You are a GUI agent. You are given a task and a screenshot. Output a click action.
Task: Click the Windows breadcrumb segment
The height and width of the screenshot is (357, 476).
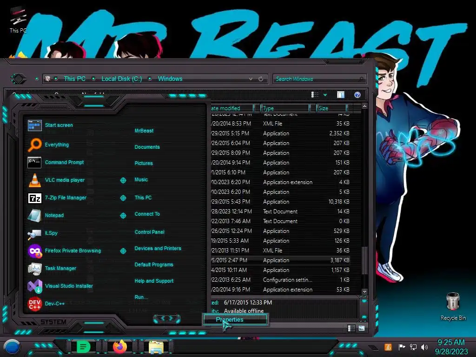[x=170, y=79]
